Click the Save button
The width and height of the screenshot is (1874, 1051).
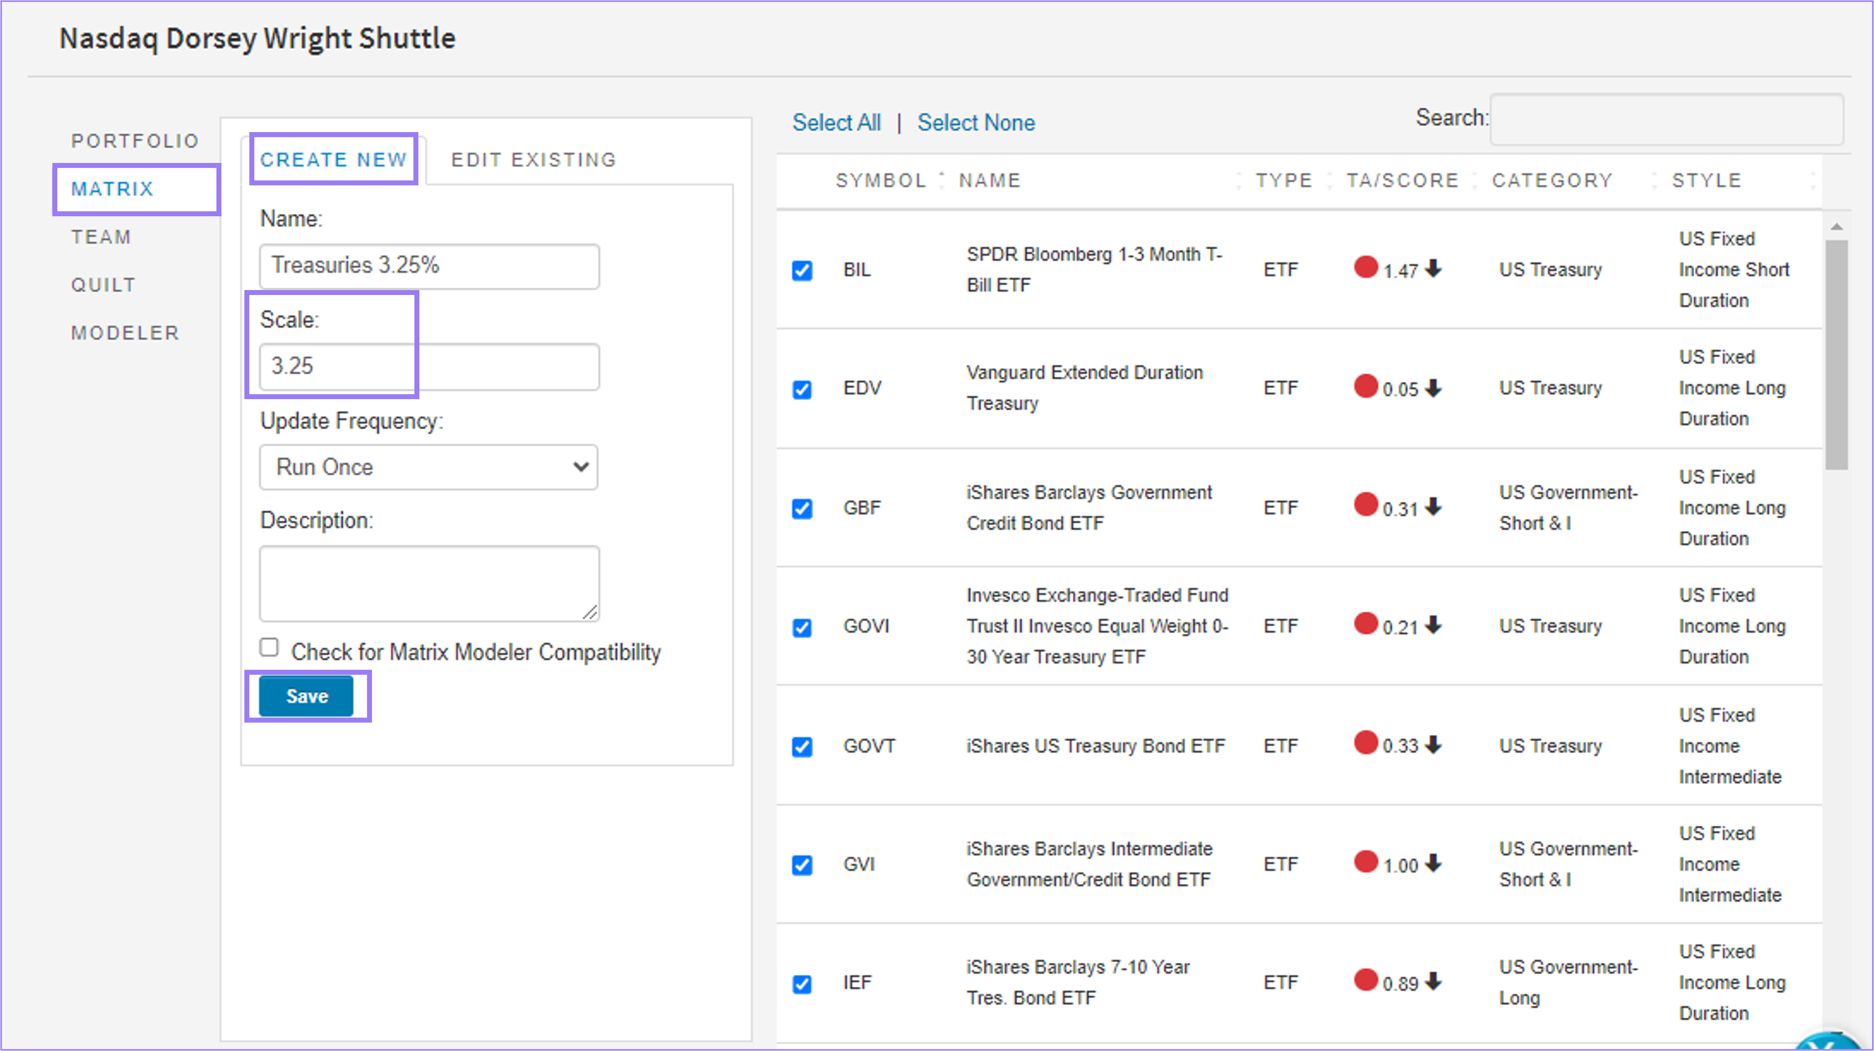(x=306, y=696)
